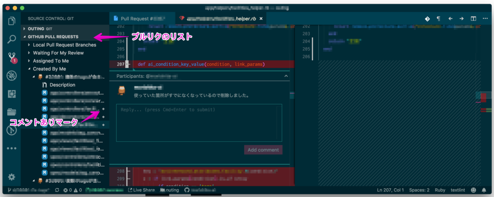Click the folder icon in activity bar
The width and height of the screenshot is (494, 197).
point(12,112)
